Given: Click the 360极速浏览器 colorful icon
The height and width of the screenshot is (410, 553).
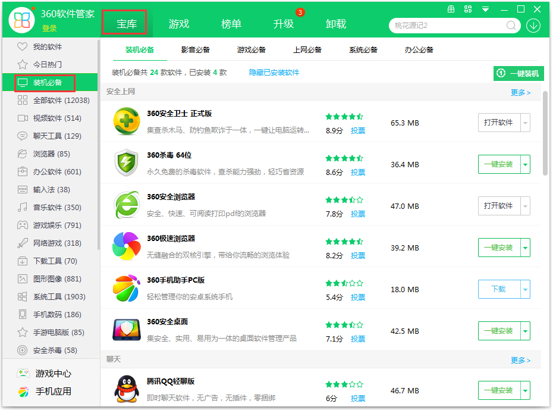Looking at the screenshot, I should click(127, 246).
